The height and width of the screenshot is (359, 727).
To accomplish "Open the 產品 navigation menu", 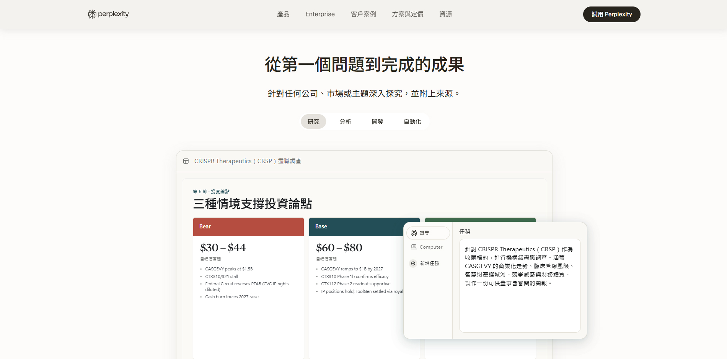I will (283, 14).
